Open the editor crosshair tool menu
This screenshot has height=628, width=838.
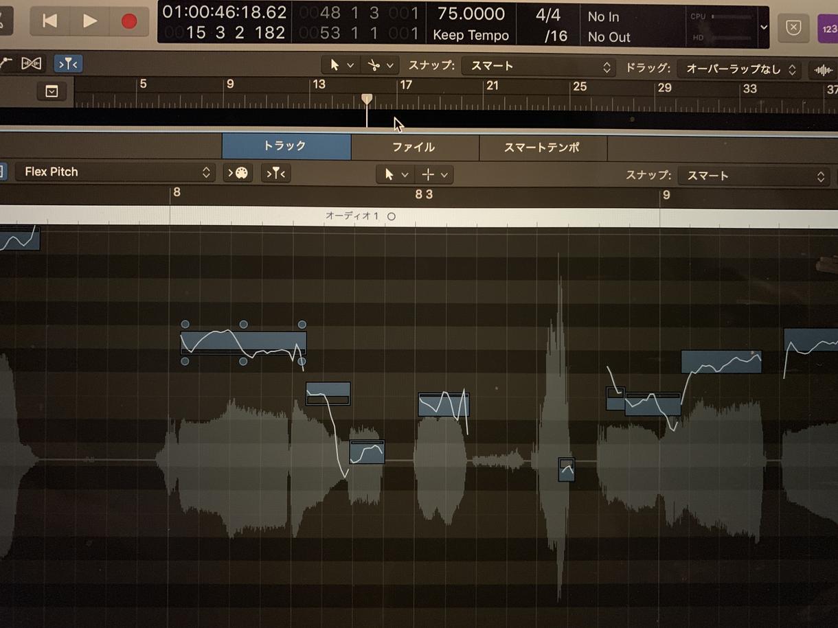coord(433,175)
